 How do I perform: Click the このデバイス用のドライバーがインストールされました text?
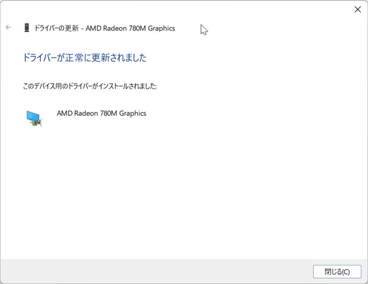(x=90, y=86)
